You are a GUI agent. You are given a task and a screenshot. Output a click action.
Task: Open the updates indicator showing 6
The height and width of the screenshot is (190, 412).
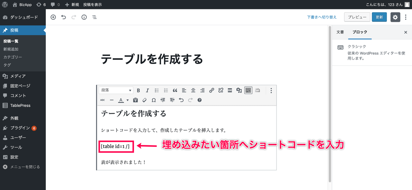tap(41, 5)
